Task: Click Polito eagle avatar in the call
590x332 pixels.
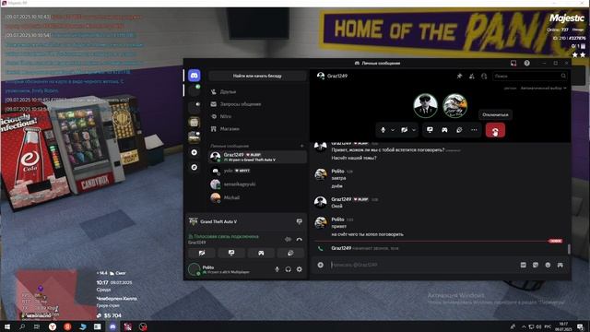Action: 454,106
